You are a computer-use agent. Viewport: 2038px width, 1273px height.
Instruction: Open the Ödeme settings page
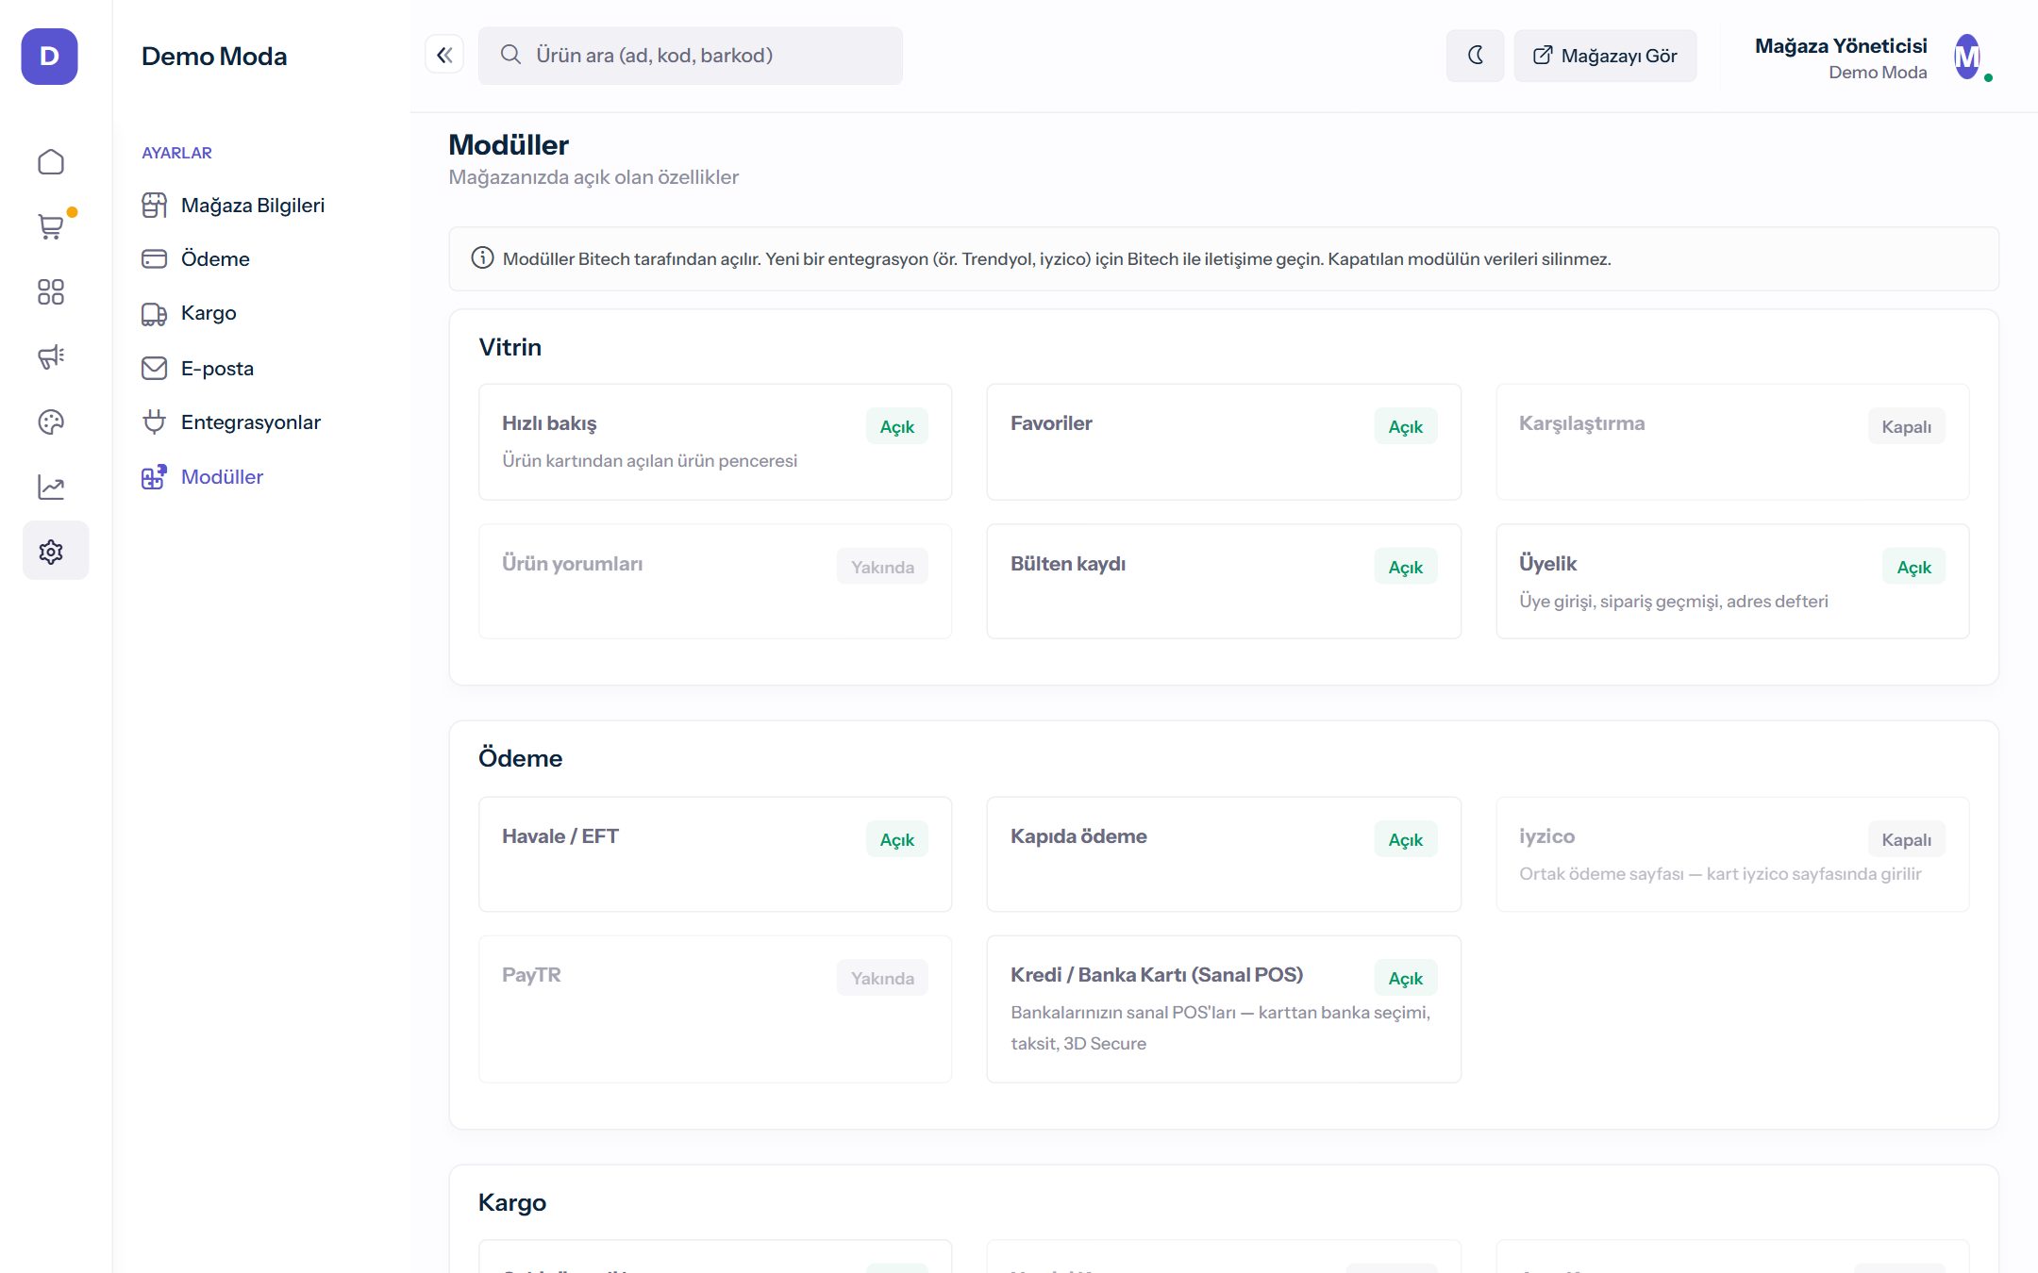(x=215, y=259)
